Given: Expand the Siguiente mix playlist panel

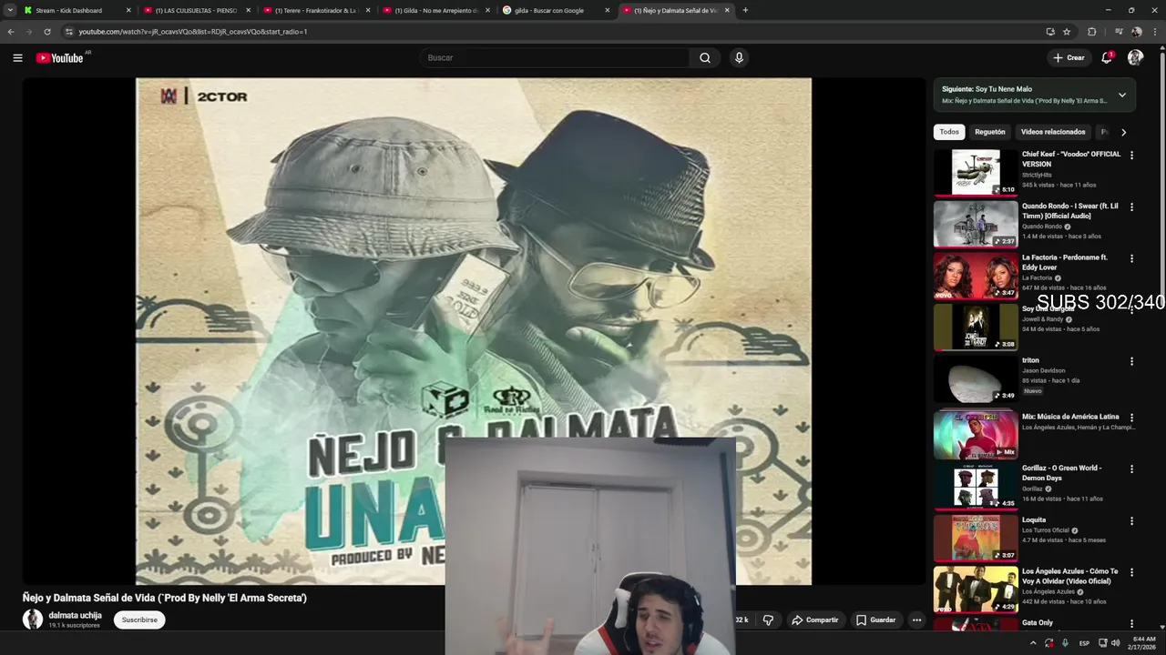Looking at the screenshot, I should 1122,95.
